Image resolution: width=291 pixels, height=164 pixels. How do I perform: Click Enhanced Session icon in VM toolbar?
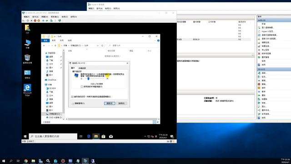click(x=60, y=20)
